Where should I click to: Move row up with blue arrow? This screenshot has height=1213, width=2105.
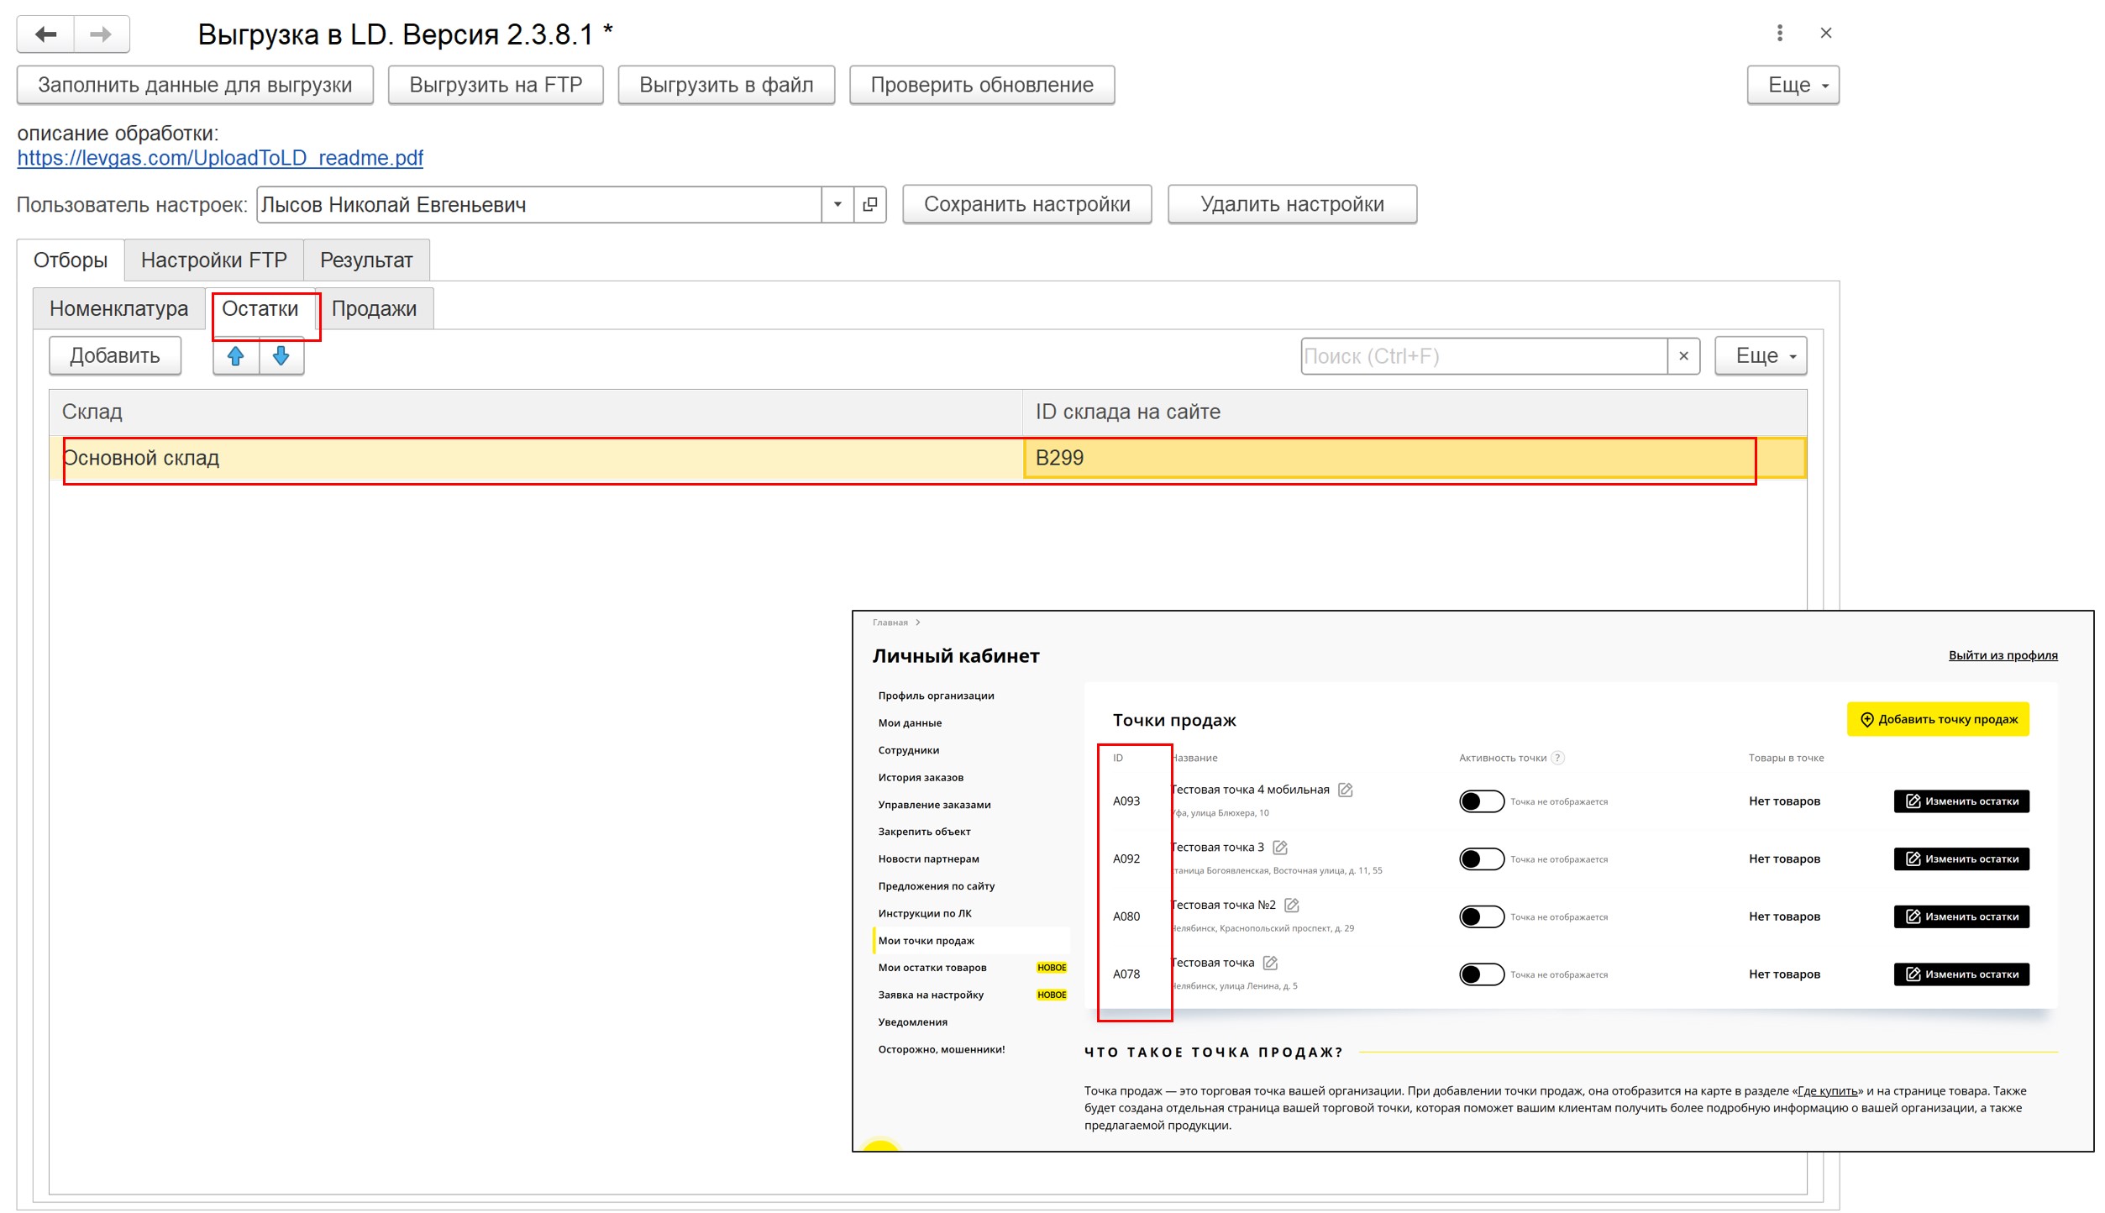coord(236,356)
